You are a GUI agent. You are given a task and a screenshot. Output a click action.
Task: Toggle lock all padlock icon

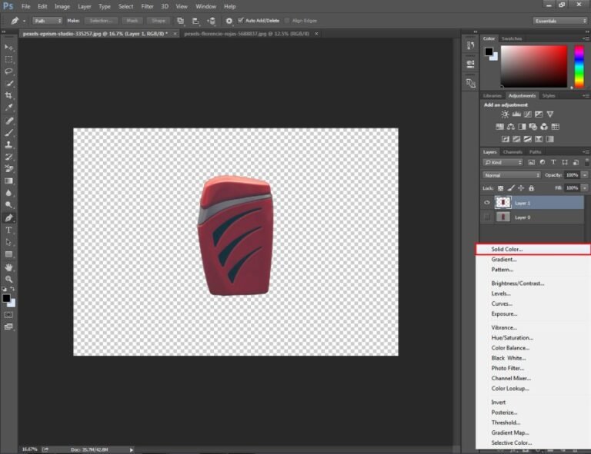pos(531,188)
